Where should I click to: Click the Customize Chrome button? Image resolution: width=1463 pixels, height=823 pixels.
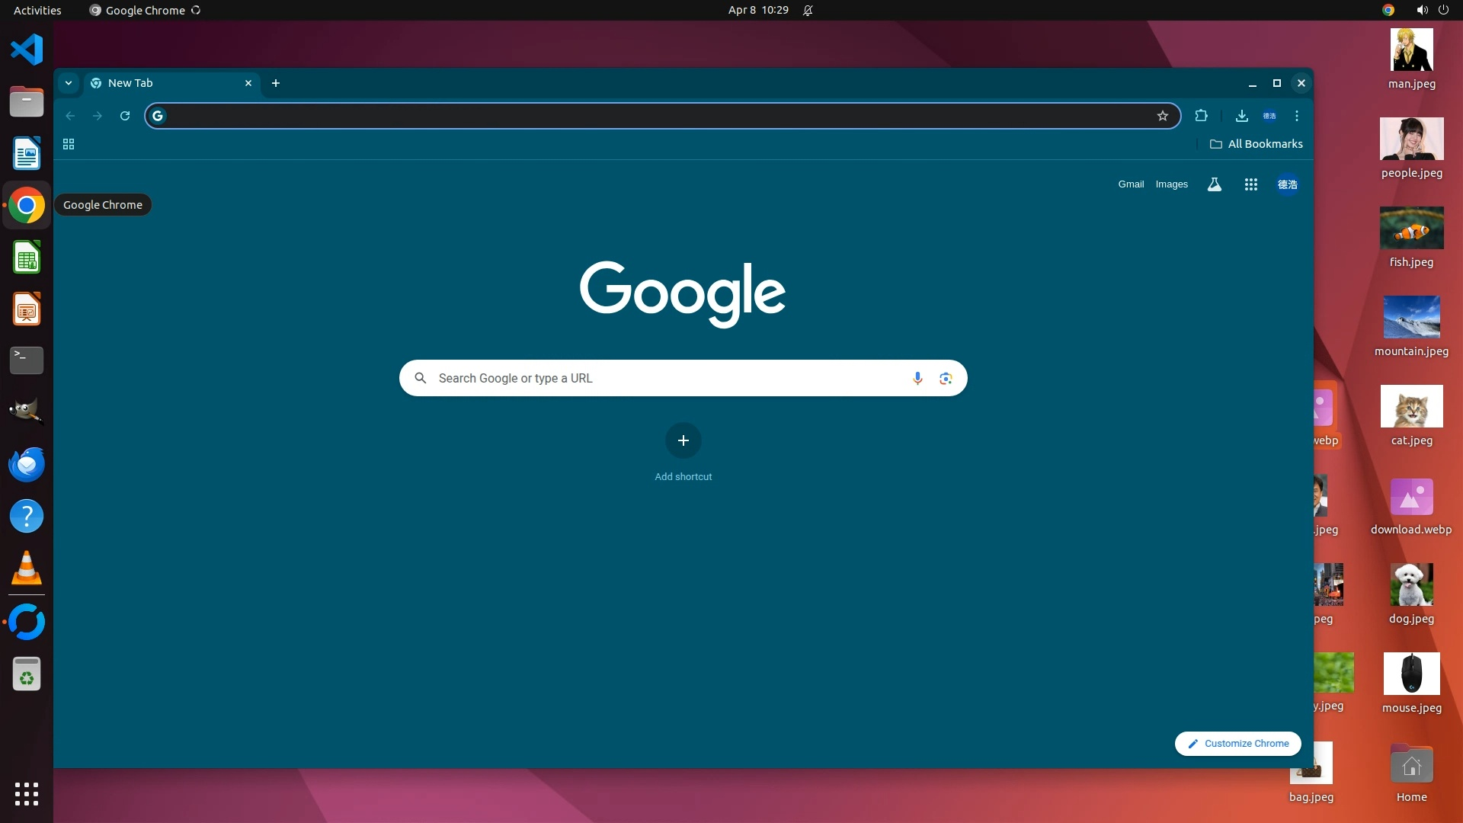1237,743
